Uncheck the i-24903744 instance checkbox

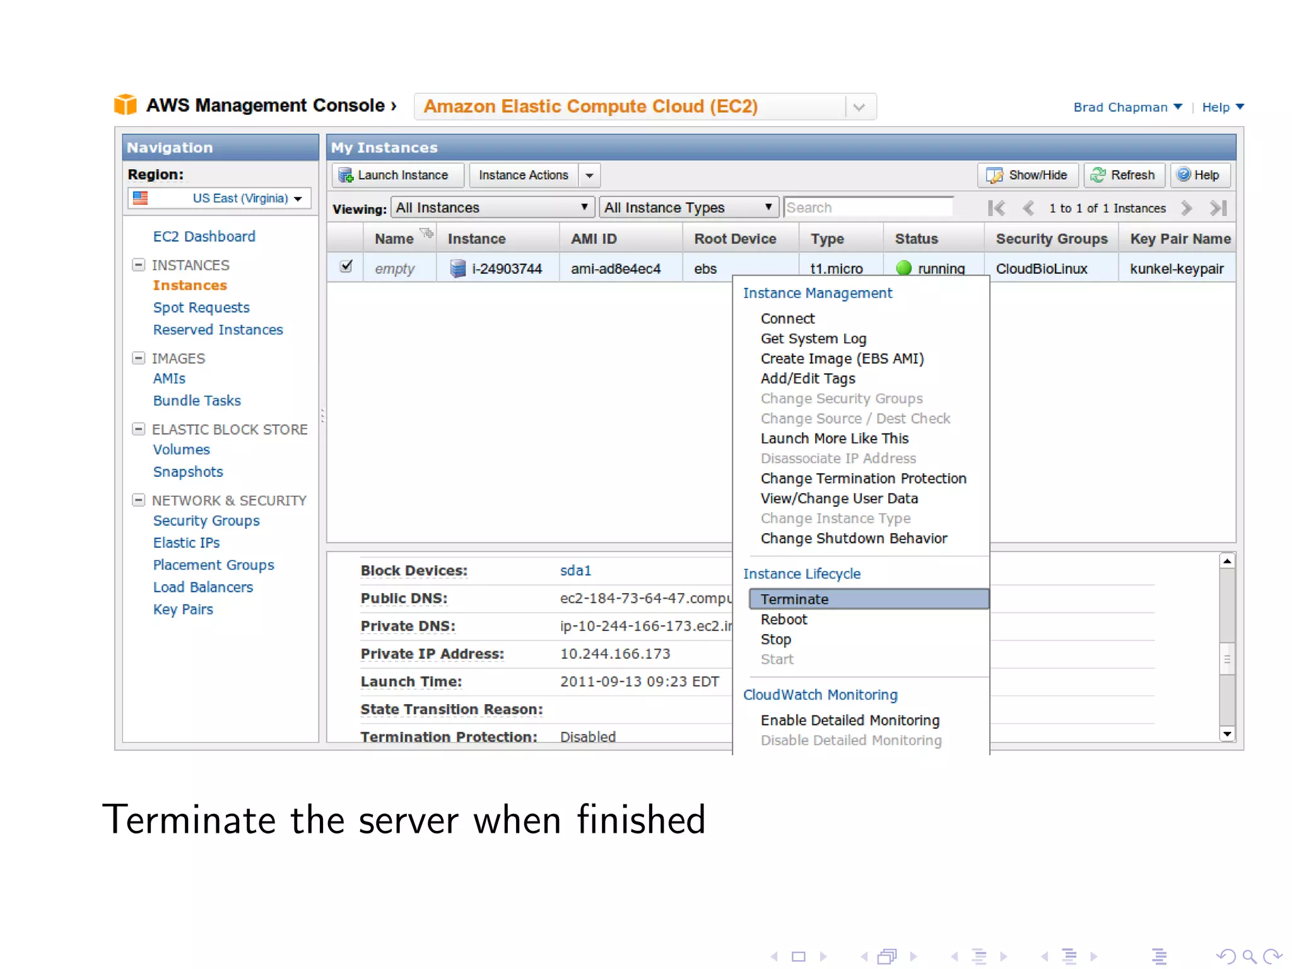(x=346, y=266)
